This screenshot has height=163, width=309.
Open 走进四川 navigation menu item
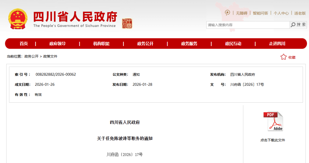pyautogui.click(x=277, y=44)
